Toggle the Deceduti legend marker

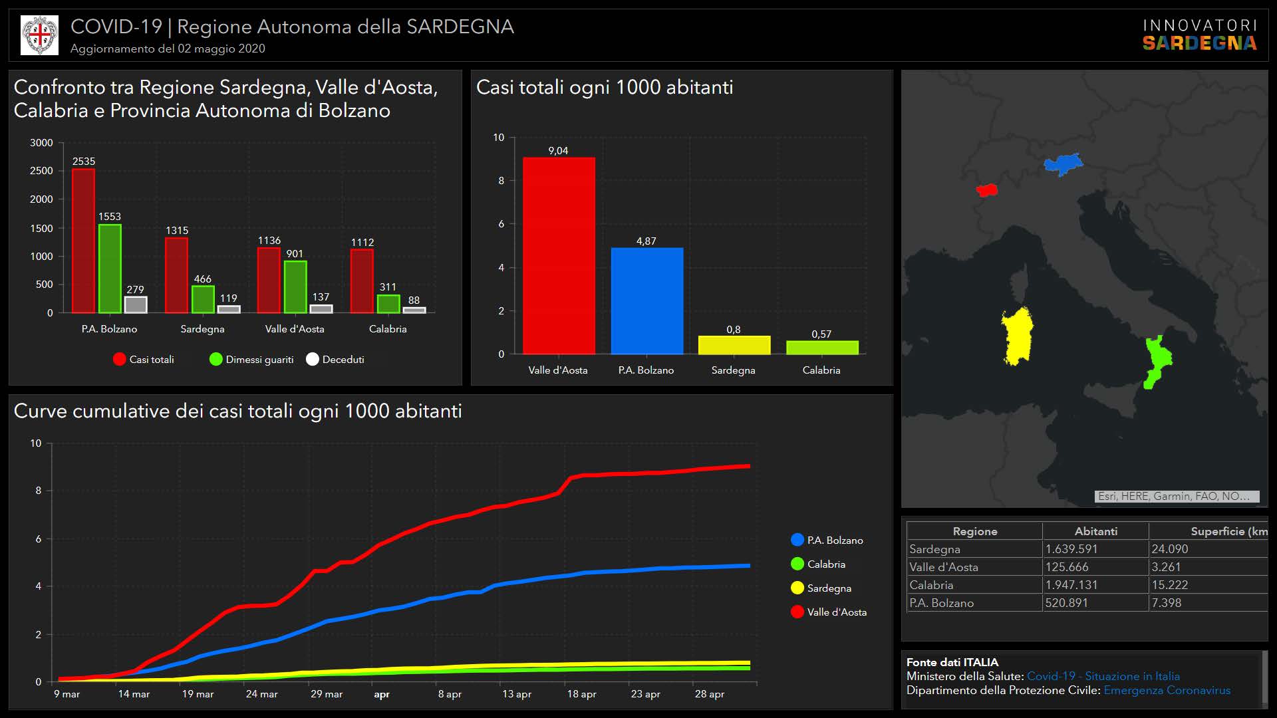pos(313,360)
